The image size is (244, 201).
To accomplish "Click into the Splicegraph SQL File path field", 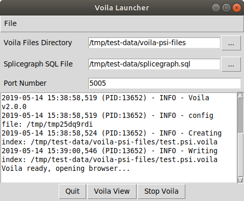I will pyautogui.click(x=154, y=64).
